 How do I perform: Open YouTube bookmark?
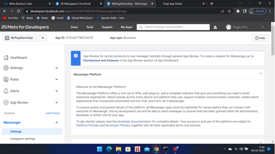pyautogui.click(x=11, y=18)
